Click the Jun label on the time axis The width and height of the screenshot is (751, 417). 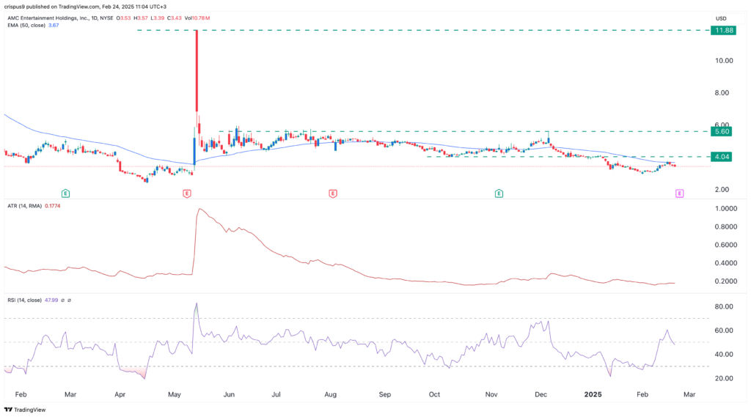point(229,394)
